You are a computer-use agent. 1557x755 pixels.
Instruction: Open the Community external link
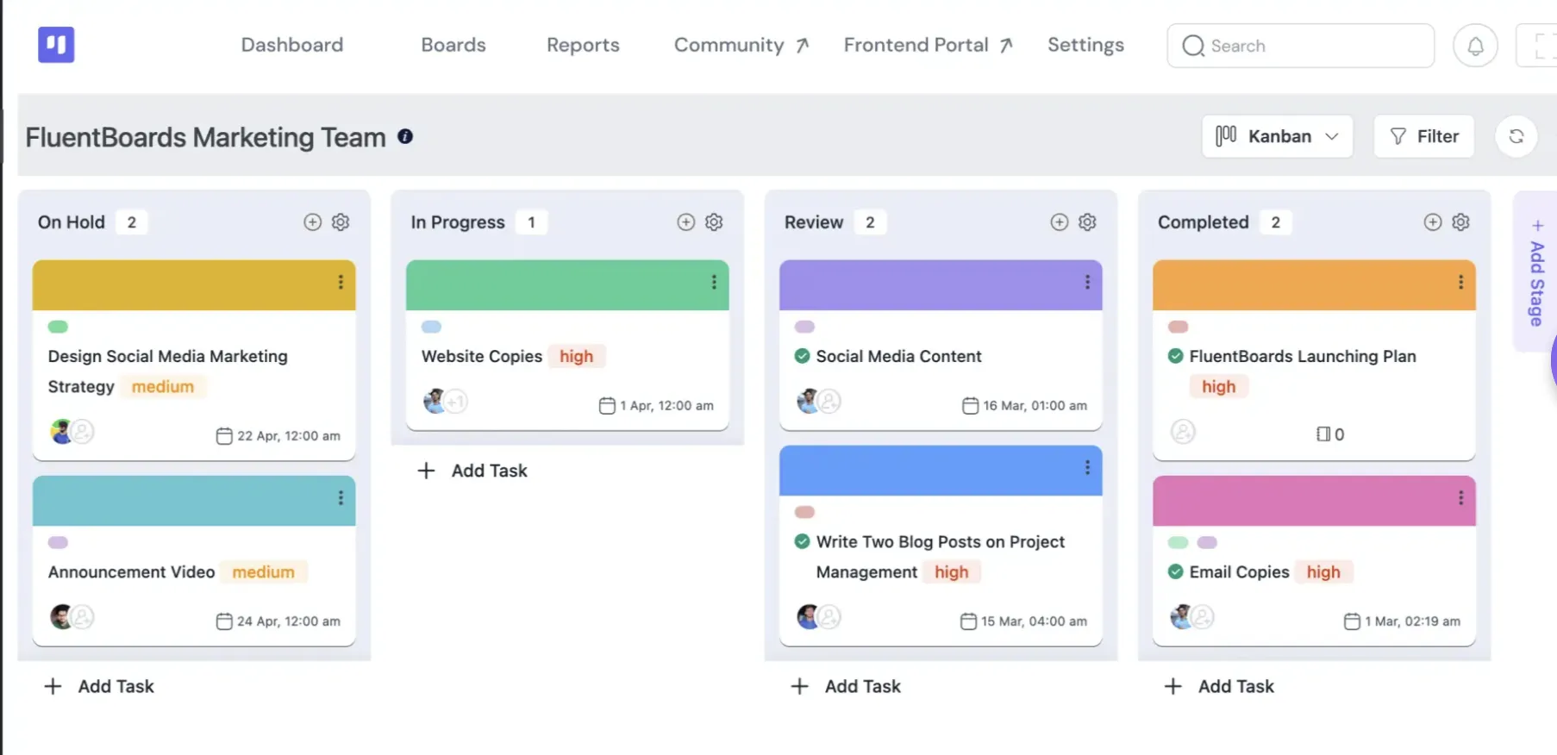click(x=741, y=45)
